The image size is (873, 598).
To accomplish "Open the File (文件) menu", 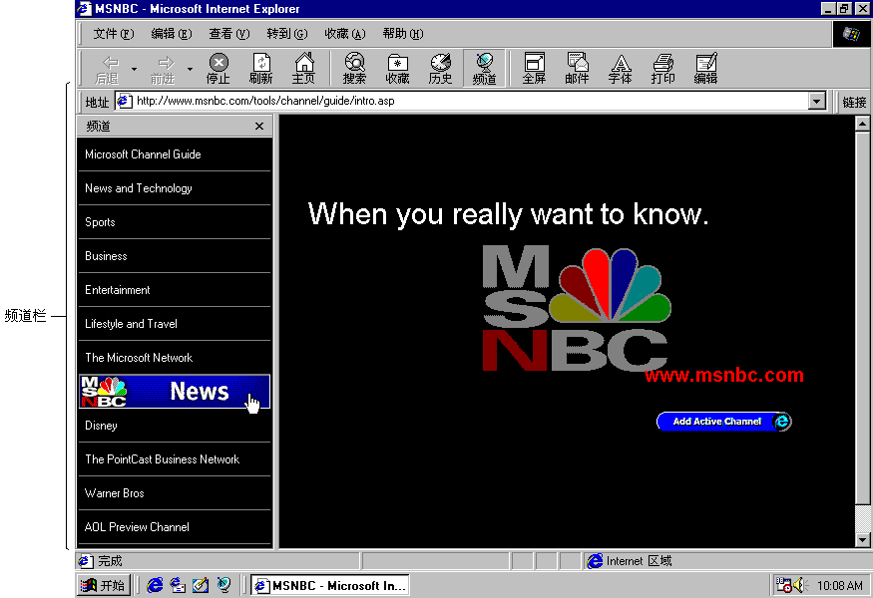I will coord(113,34).
